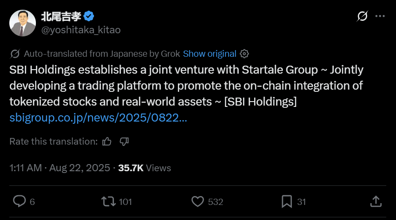Click the blue verified badge
The width and height of the screenshot is (396, 220).
coord(89,16)
